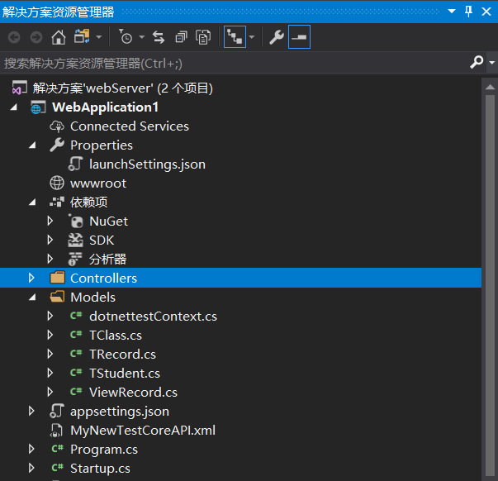Open pending changes filter dropdown arrow

pyautogui.click(x=142, y=37)
